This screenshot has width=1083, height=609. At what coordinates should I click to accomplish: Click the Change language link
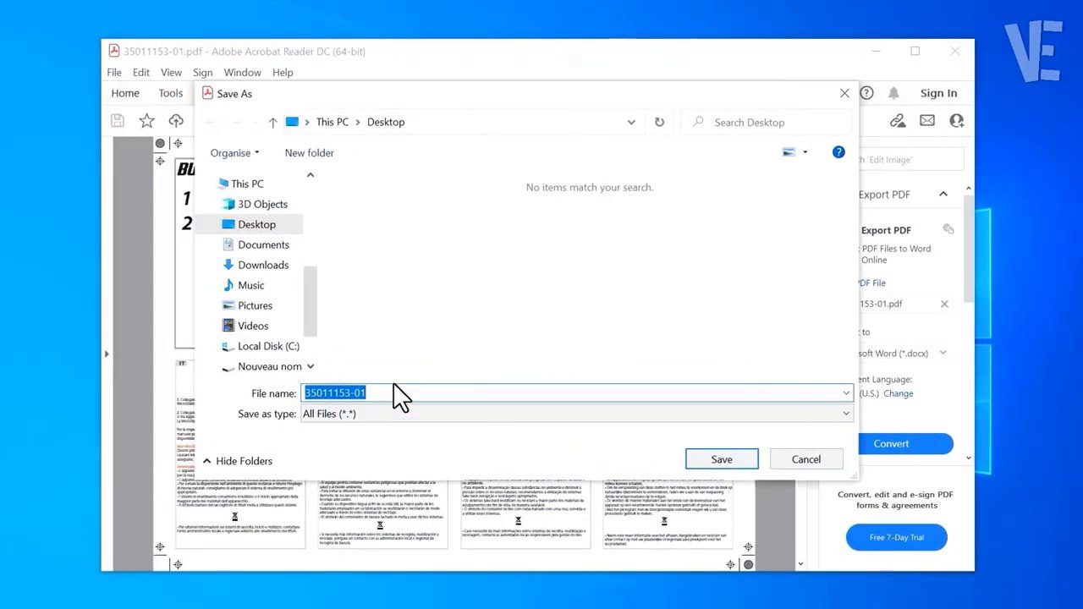(x=899, y=394)
